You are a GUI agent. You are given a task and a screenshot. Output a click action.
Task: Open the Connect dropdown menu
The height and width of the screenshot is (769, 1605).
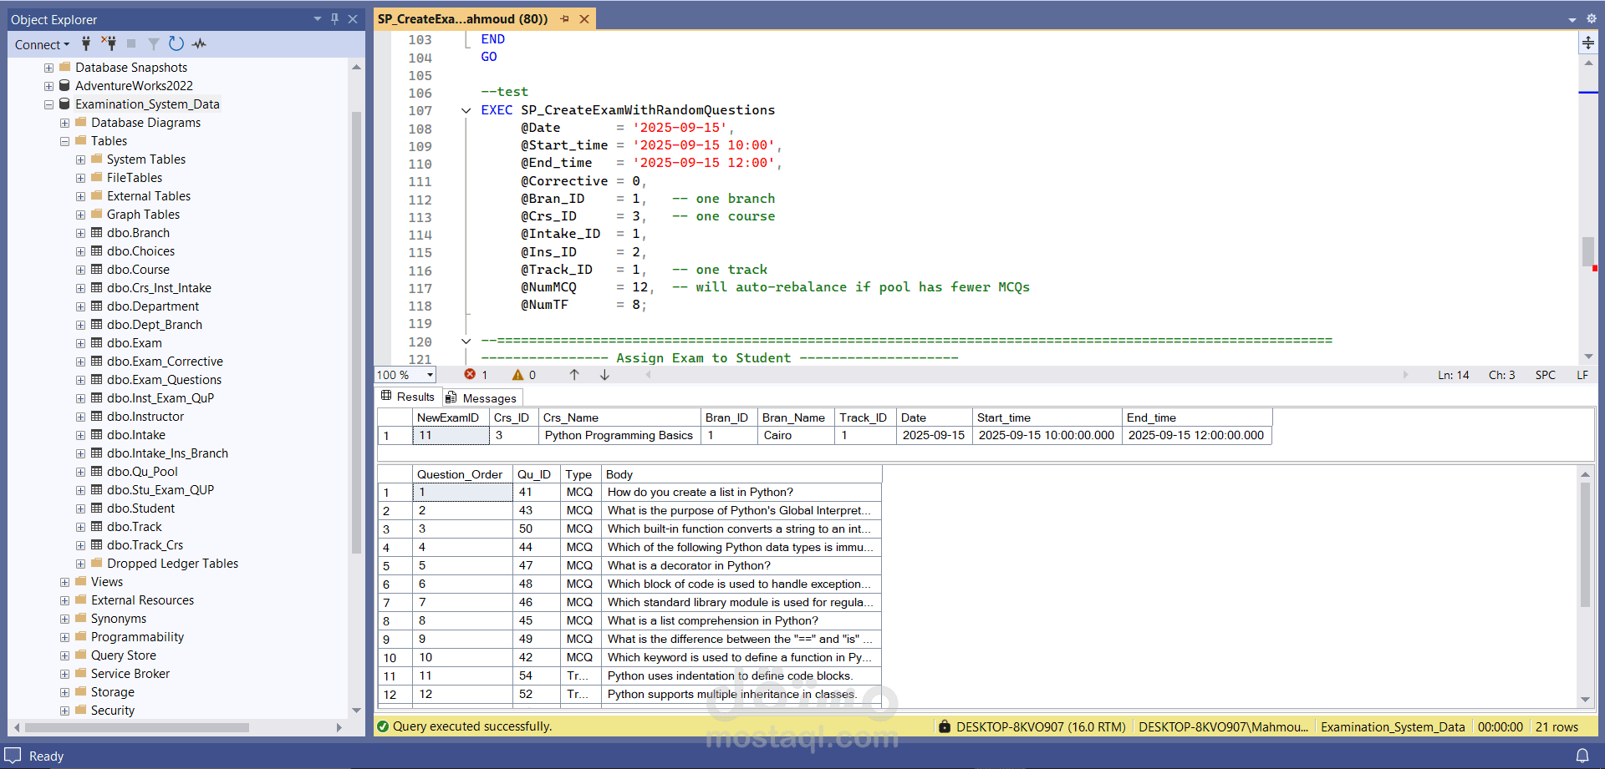pyautogui.click(x=42, y=44)
